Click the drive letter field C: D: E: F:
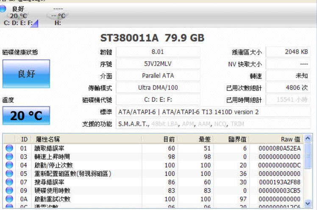This screenshot has height=210, width=317. tap(158, 99)
